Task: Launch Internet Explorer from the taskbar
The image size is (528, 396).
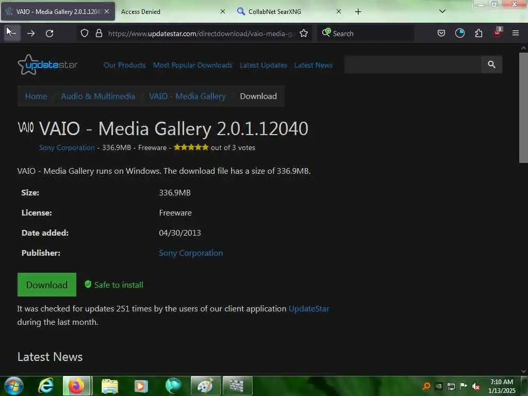Action: (x=45, y=386)
